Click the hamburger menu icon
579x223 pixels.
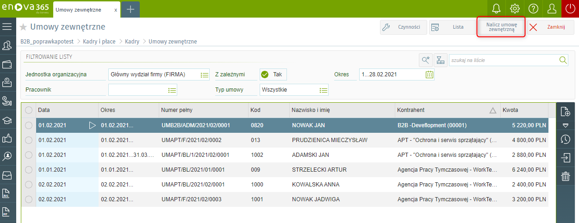[x=7, y=26]
